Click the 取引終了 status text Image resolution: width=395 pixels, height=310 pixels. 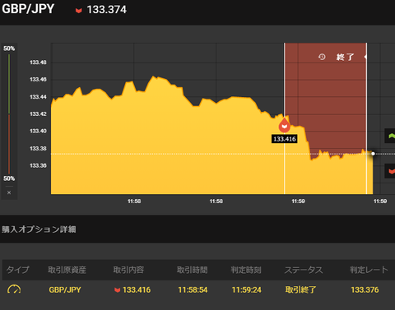coord(300,289)
